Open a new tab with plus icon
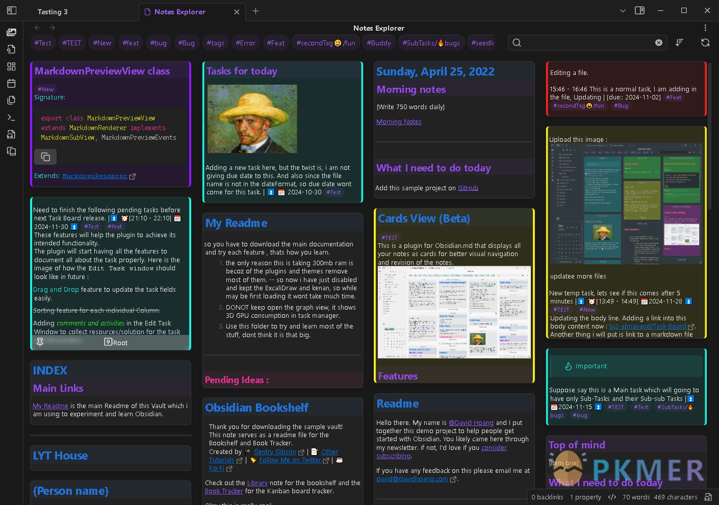 255,11
